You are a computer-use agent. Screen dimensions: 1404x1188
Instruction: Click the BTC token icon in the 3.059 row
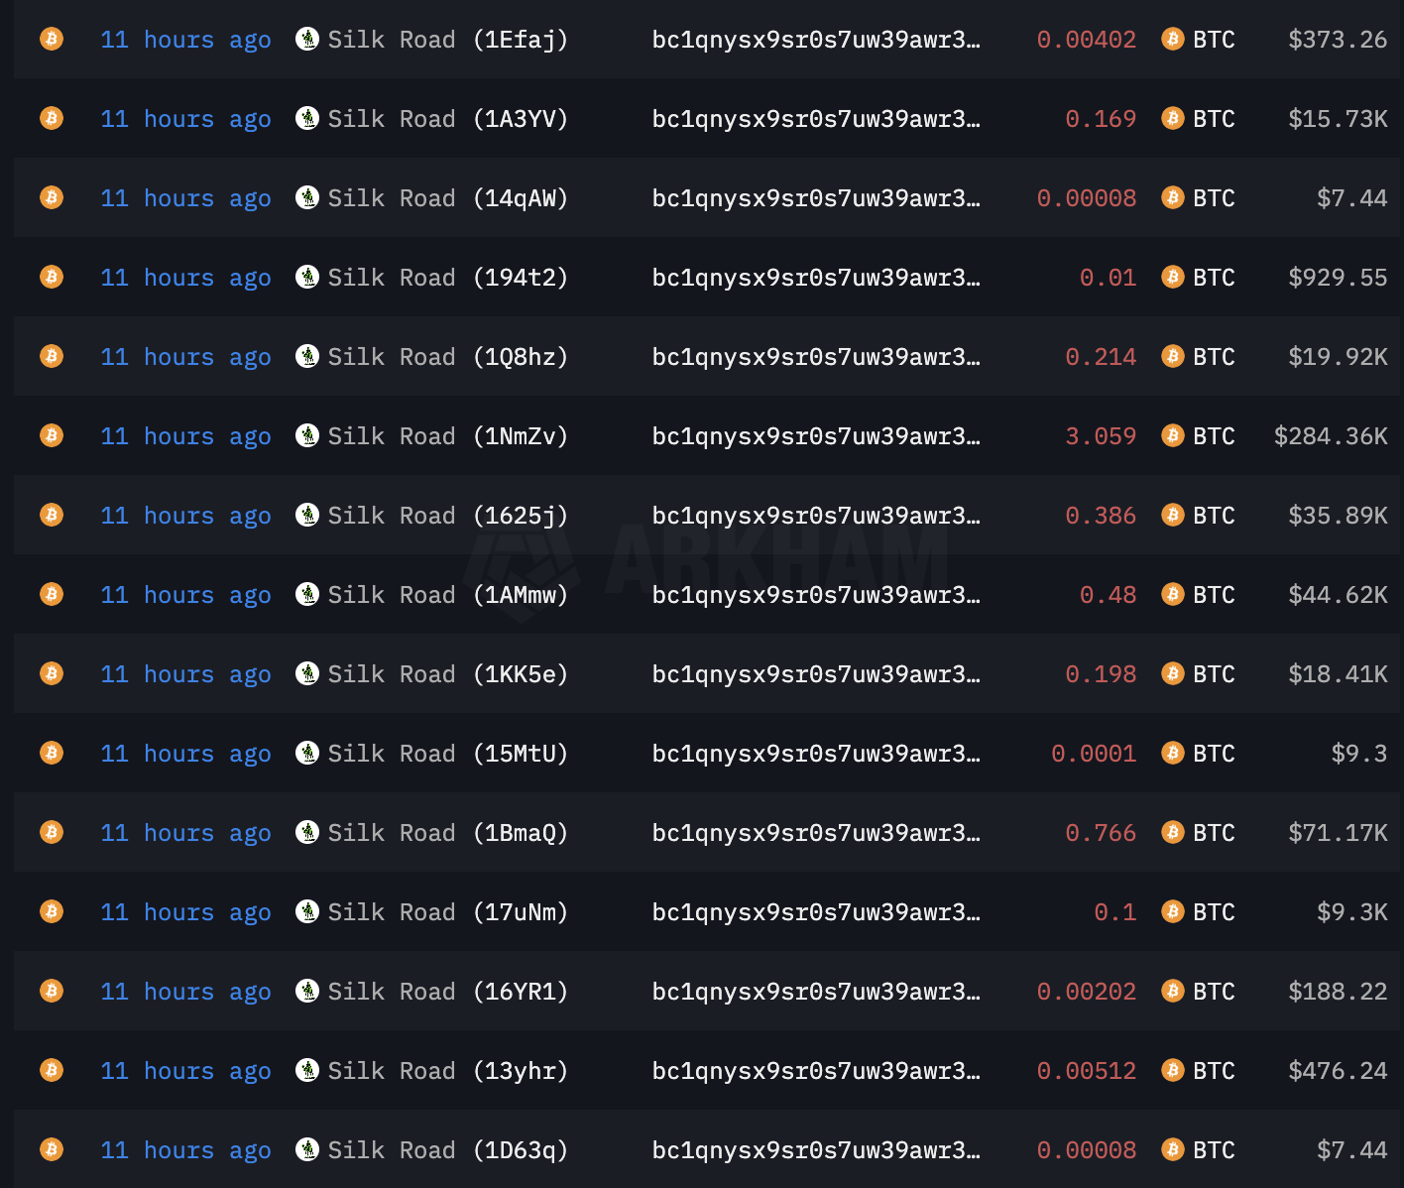[x=1173, y=435]
